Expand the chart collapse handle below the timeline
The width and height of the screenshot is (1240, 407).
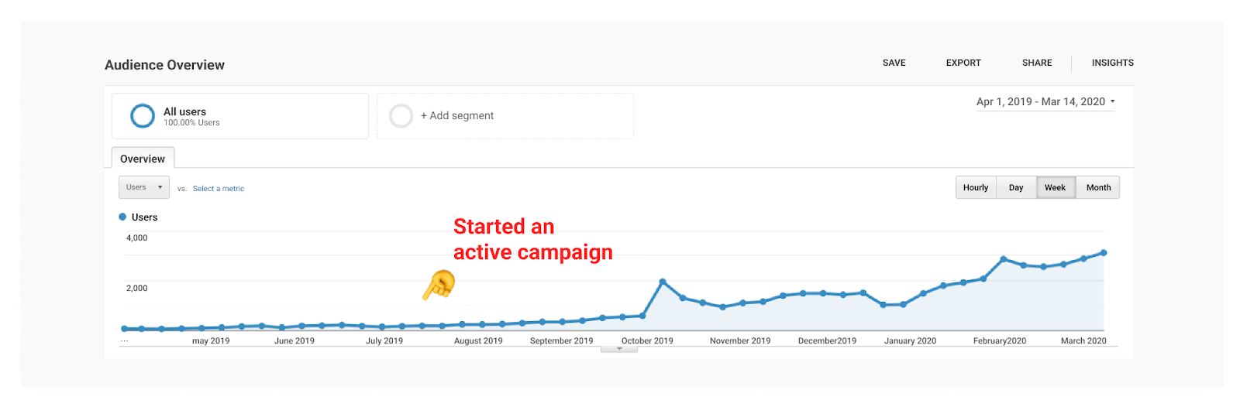pos(619,349)
